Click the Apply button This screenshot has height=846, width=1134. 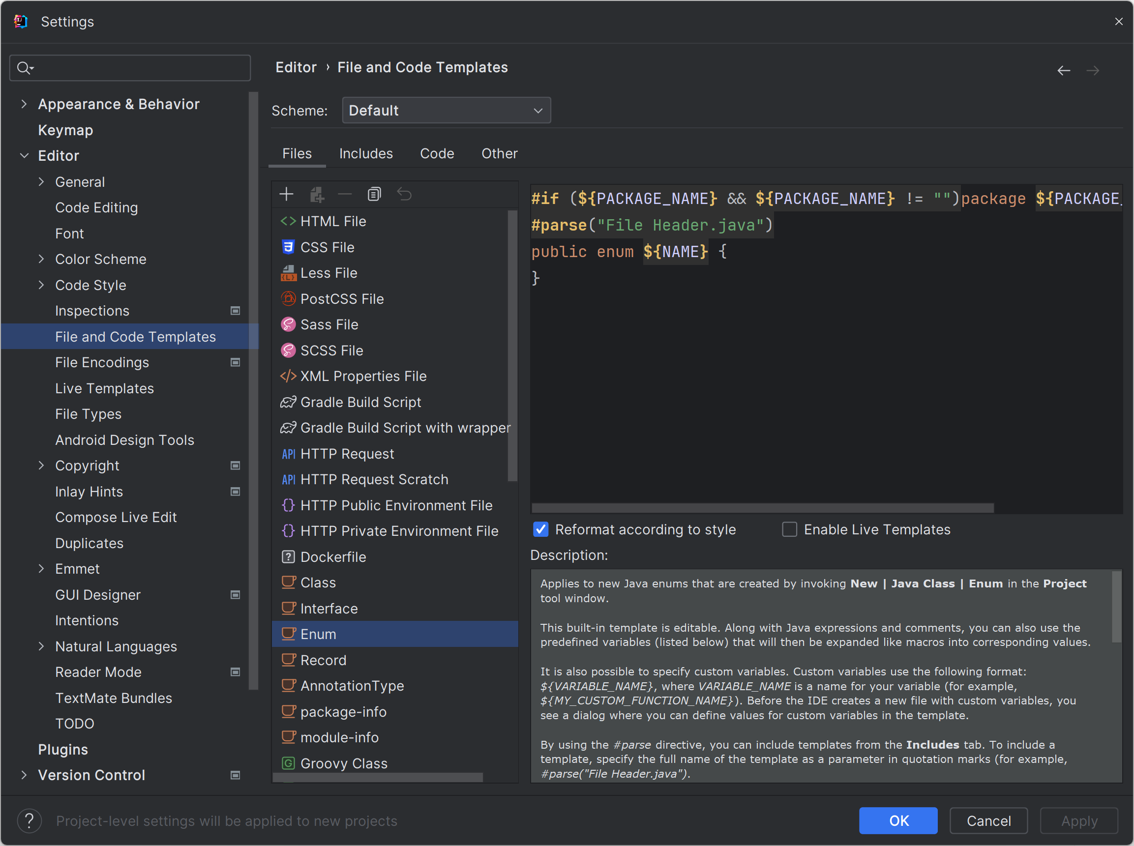coord(1079,820)
